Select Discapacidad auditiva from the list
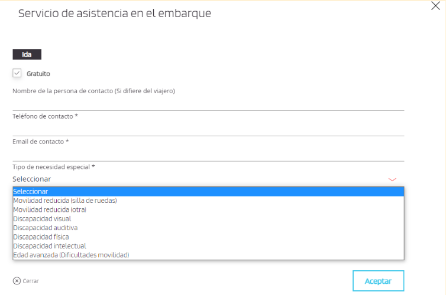This screenshot has height=295, width=446. [46, 228]
